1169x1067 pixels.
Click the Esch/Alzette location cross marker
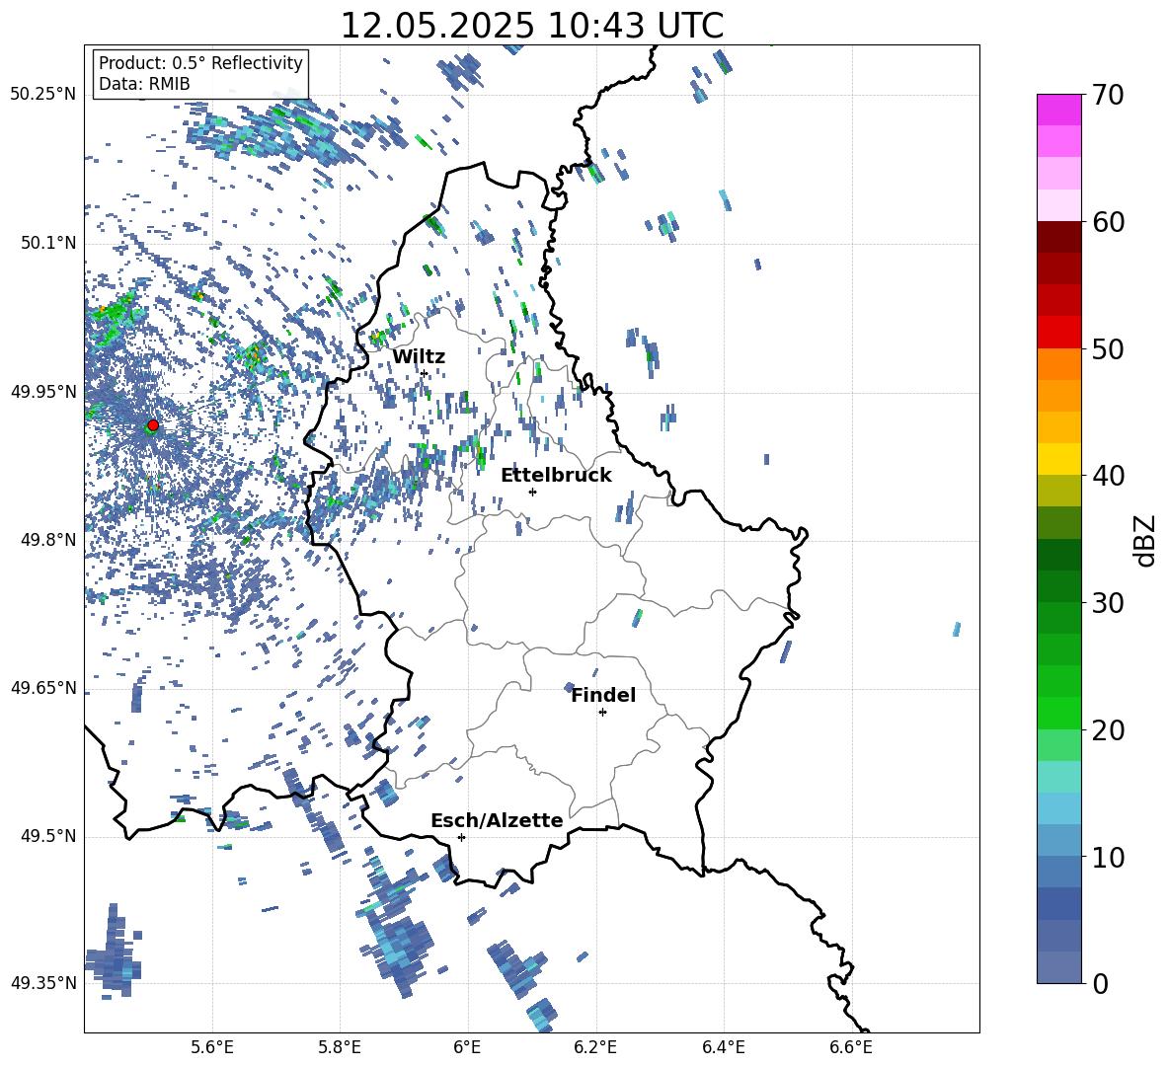pyautogui.click(x=461, y=837)
